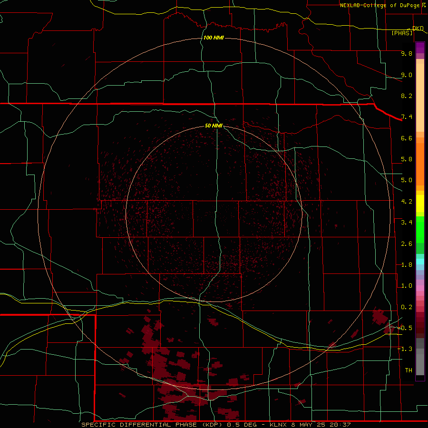This screenshot has height=428, width=428.
Task: Click the yellow segment of color bar
Action: [x=420, y=204]
